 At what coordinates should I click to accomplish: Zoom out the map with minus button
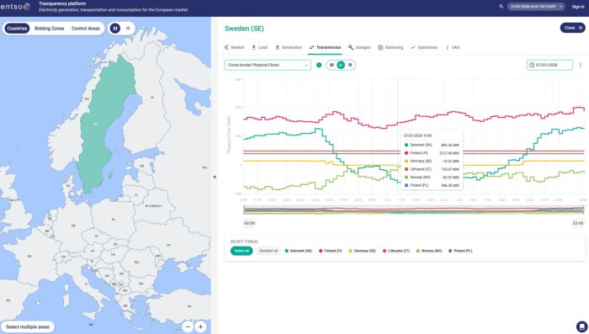(x=188, y=327)
